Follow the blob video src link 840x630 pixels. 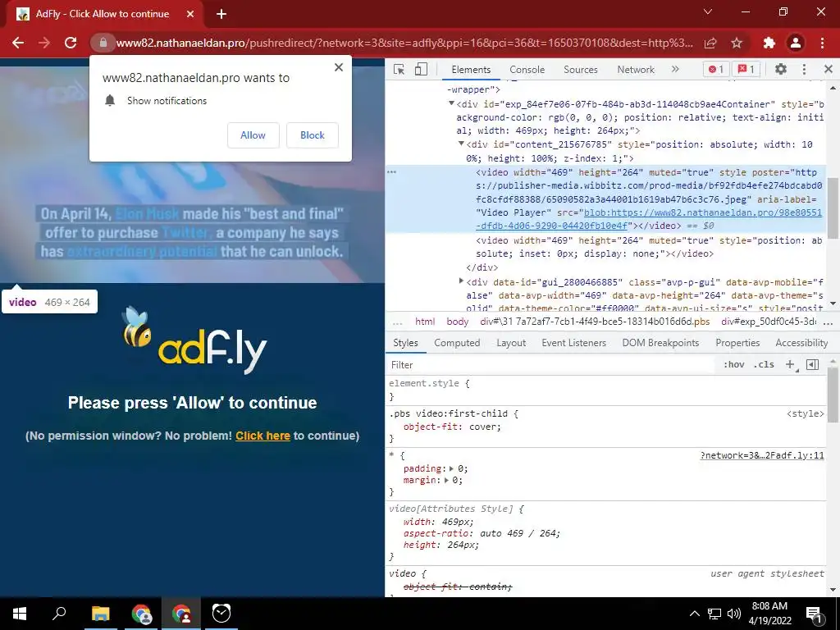pos(649,219)
